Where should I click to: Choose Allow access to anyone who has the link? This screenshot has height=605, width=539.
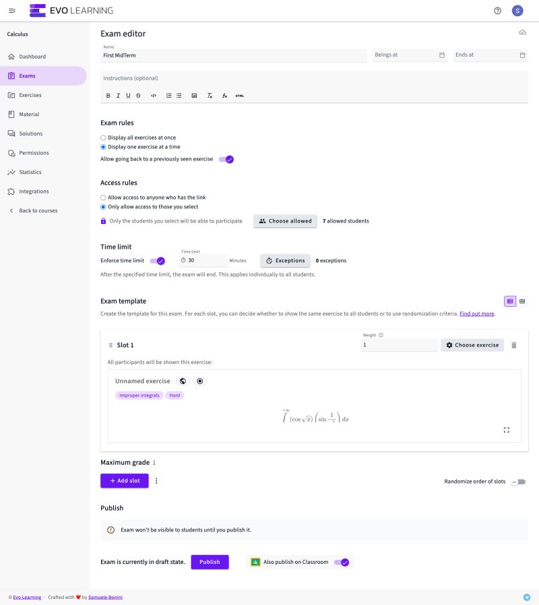[x=102, y=197]
